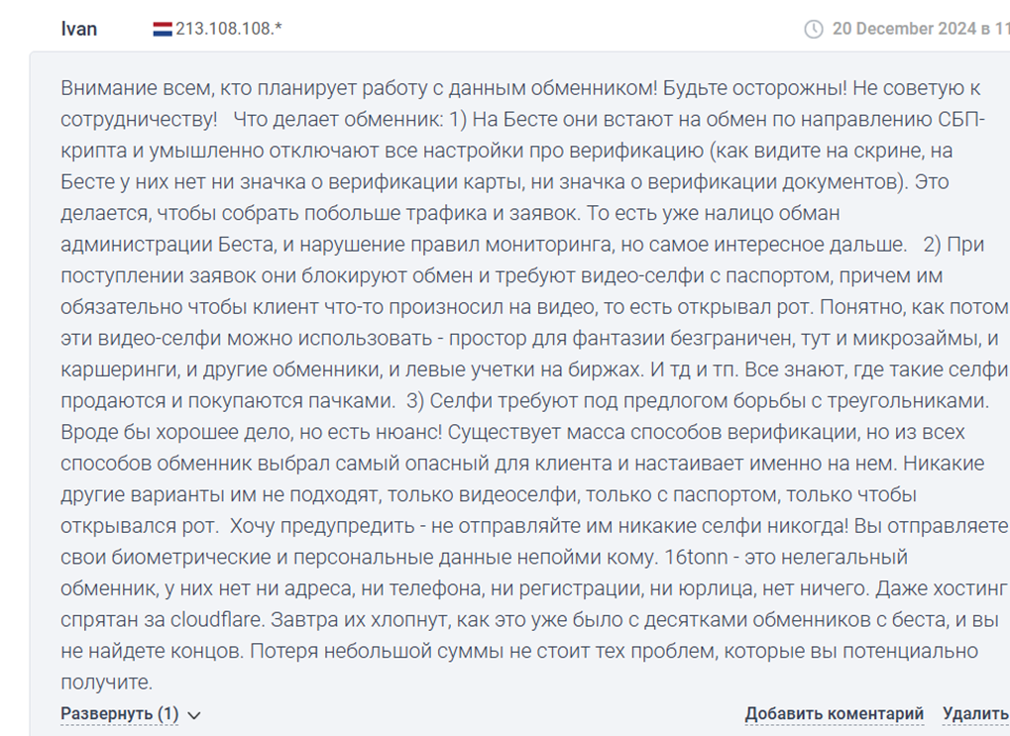Open the "Развернуть (1)" replies link
This screenshot has width=1010, height=736.
(x=119, y=713)
